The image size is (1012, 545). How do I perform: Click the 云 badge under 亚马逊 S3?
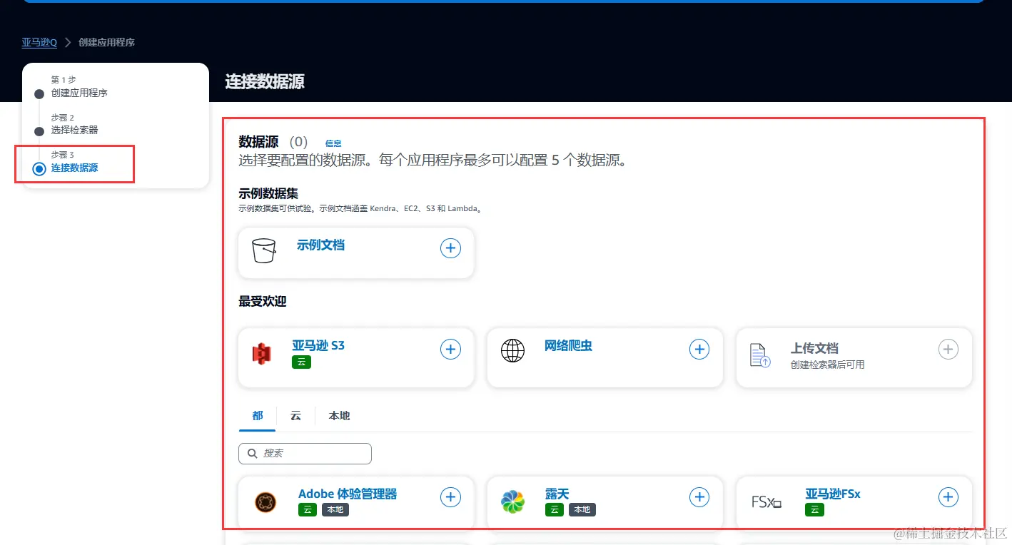[301, 362]
